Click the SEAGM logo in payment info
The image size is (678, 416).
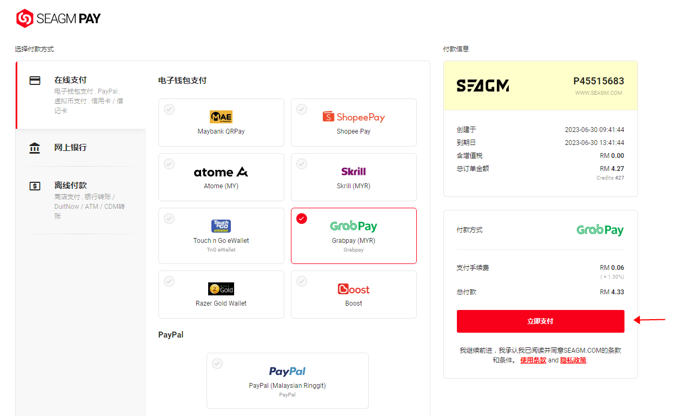tap(483, 86)
